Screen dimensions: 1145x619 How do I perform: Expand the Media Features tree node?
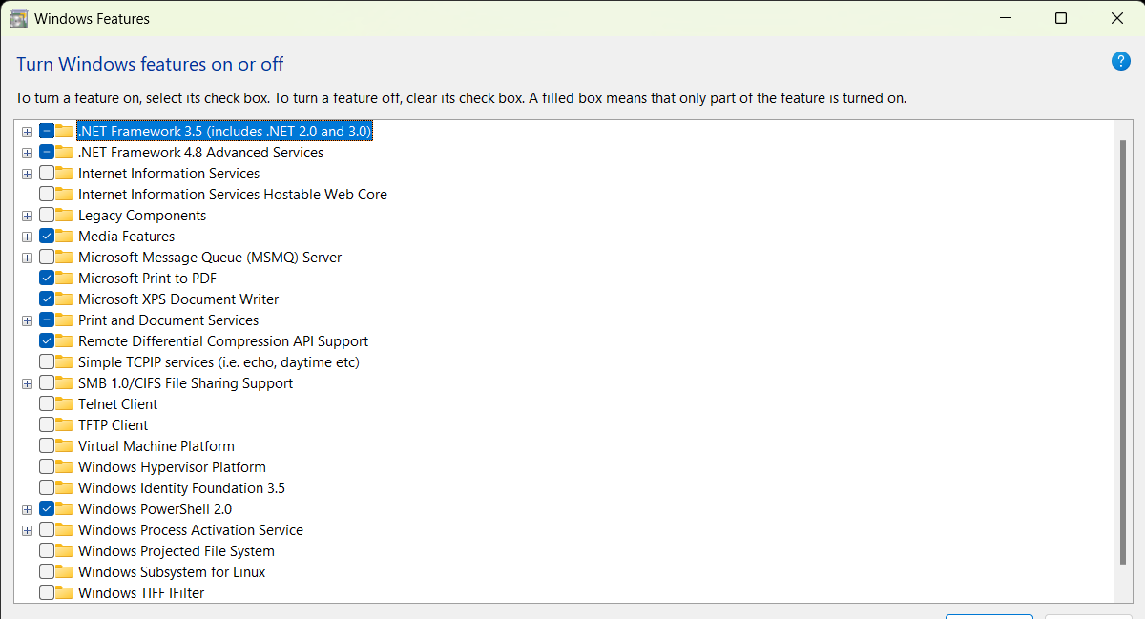click(x=27, y=237)
